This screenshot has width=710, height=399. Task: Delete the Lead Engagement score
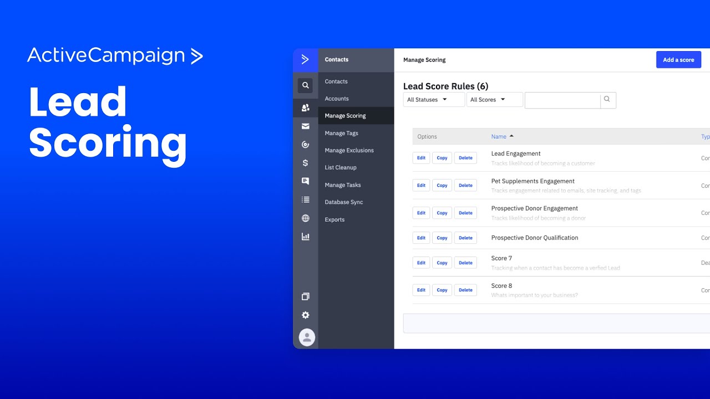pos(465,158)
